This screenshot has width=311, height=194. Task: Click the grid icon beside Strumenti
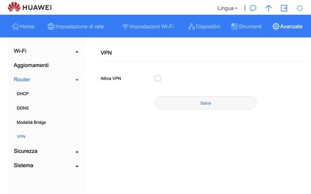pos(234,26)
